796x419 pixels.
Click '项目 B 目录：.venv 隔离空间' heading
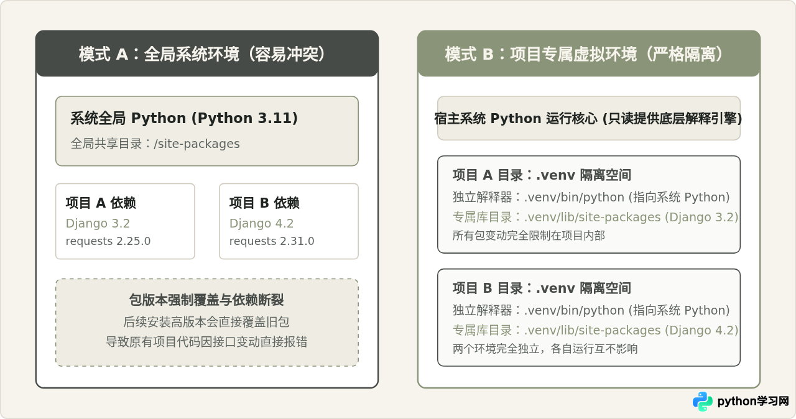click(x=542, y=288)
